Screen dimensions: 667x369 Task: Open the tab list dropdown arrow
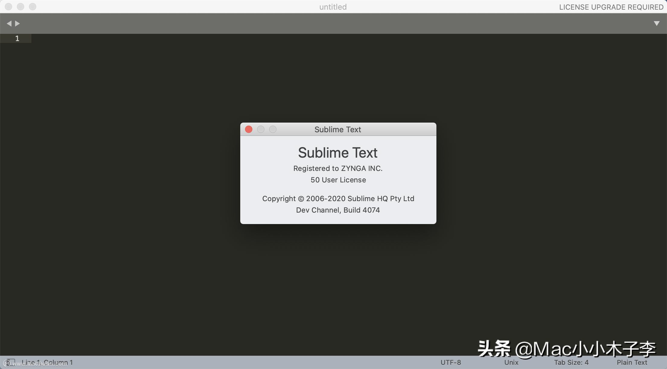656,24
